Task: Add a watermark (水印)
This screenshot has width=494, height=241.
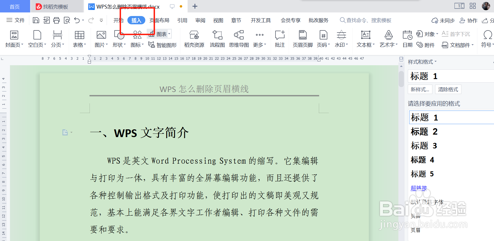Action: click(x=341, y=39)
